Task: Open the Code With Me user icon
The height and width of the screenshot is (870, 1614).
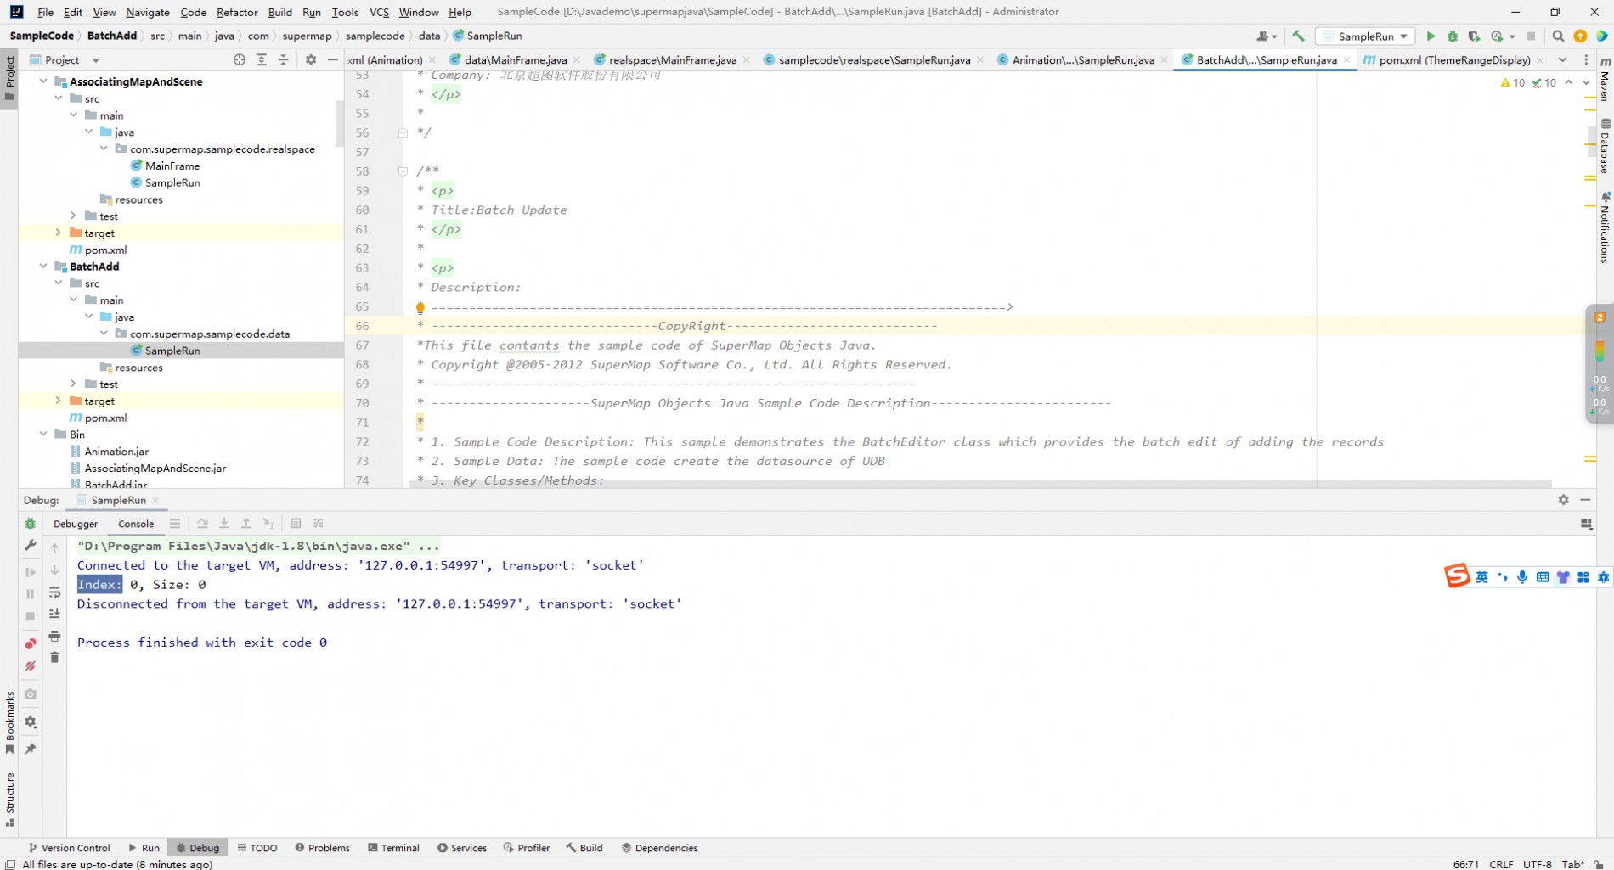Action: tap(1267, 36)
